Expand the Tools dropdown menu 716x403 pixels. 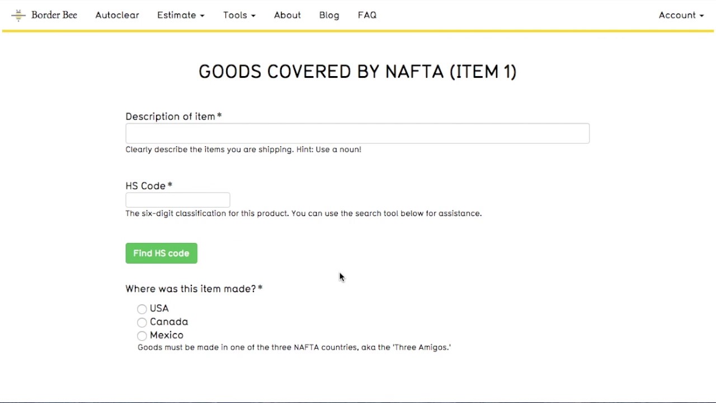pyautogui.click(x=239, y=15)
